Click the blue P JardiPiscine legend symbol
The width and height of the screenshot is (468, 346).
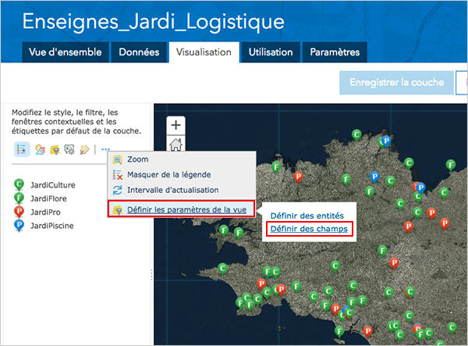[x=19, y=226]
